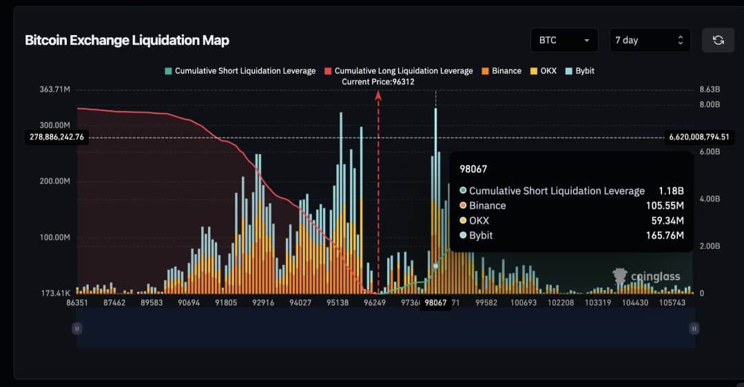Image resolution: width=744 pixels, height=387 pixels.
Task: Toggle Cumulative Short Liquidation Leverage legend
Action: (240, 71)
